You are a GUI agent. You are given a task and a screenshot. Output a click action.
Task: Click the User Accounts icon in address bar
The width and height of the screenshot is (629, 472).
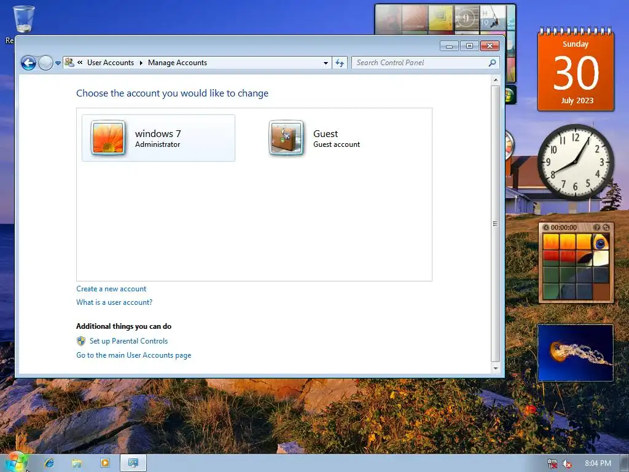[x=69, y=63]
